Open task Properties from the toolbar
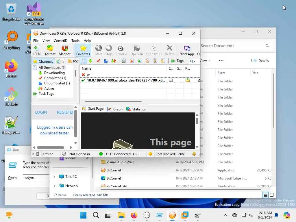 coord(154,50)
